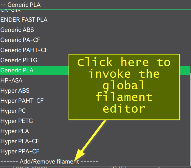Open Add/Remove filament editor entry
This screenshot has width=191, height=168.
pyautogui.click(x=49, y=161)
